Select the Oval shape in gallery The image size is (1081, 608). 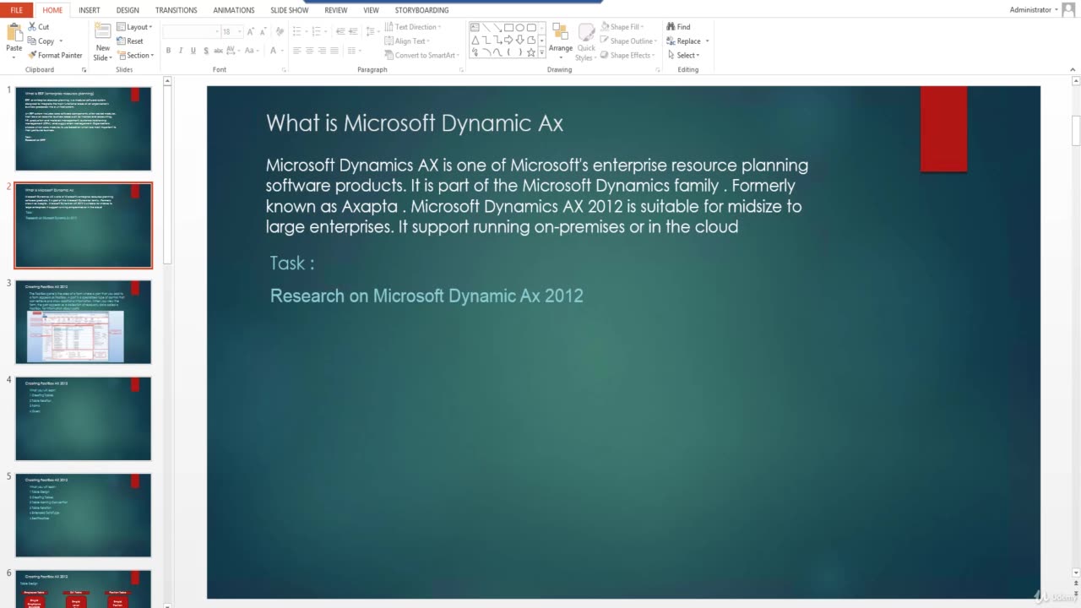519,27
